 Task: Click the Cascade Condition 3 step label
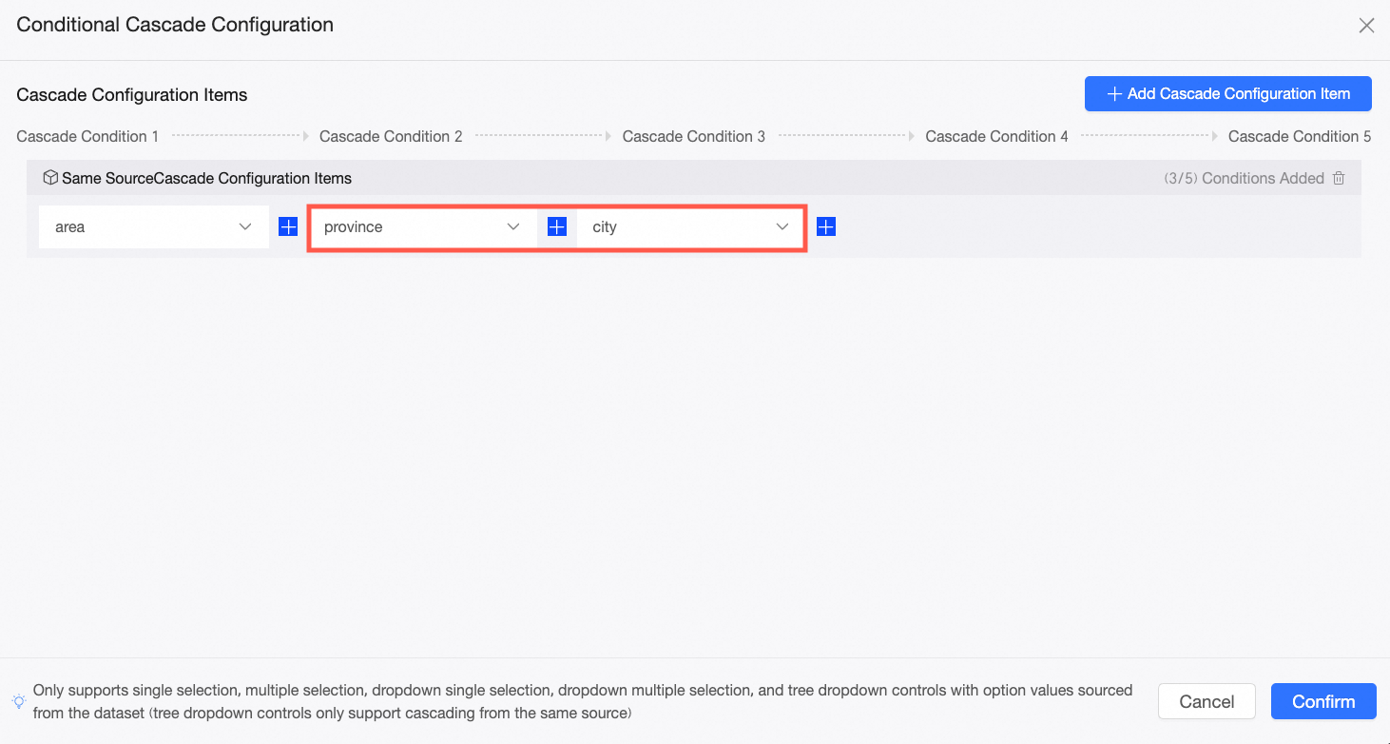pos(693,136)
